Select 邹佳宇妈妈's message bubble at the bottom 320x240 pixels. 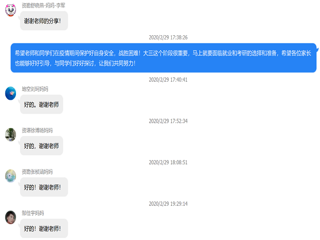pyautogui.click(x=44, y=228)
